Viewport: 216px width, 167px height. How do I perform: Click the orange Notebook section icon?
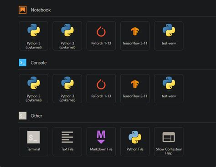coord(23,10)
